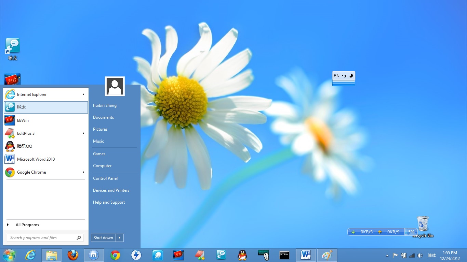
Task: Expand Google Chrome jump list arrow
Action: (x=83, y=172)
